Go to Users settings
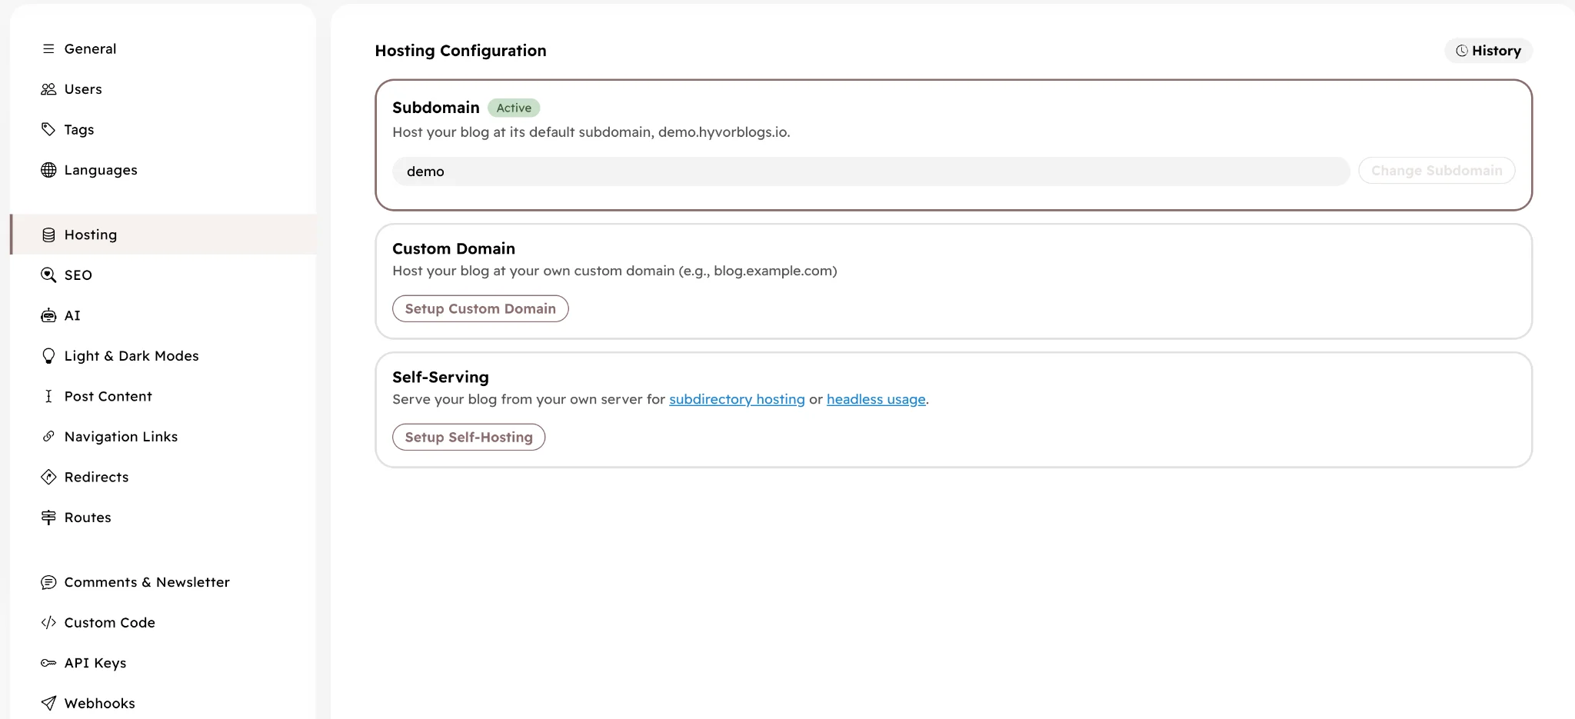Screen dimensions: 1575x719 tap(83, 89)
